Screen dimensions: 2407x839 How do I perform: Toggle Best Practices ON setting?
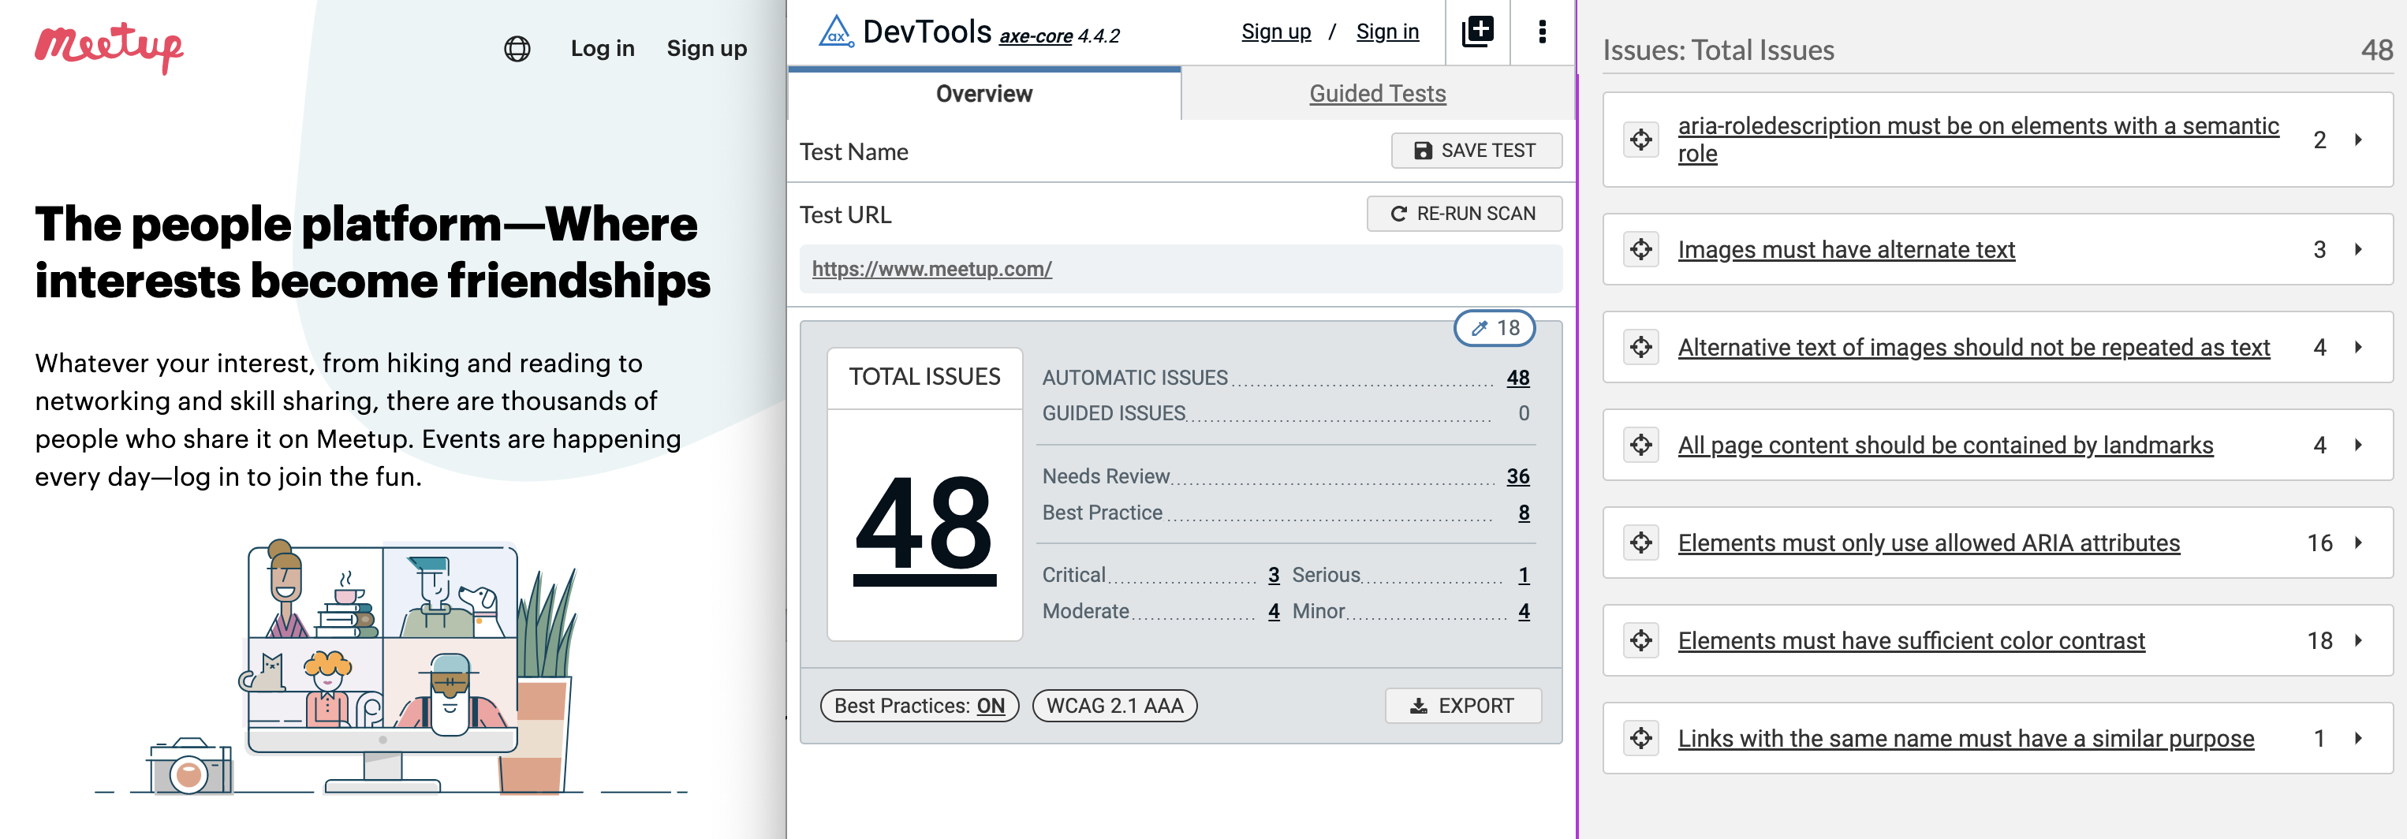tap(920, 706)
